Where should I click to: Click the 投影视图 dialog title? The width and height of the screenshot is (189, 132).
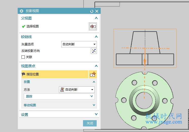pyautogui.click(x=32, y=11)
